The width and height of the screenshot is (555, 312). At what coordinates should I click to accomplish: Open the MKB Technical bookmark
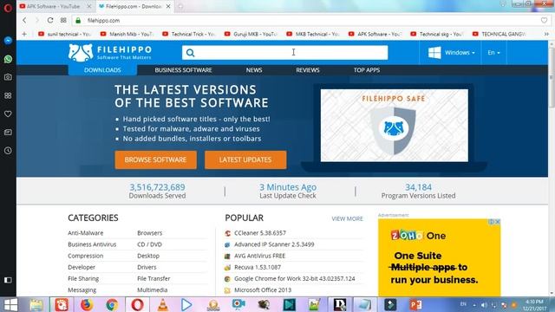pos(313,34)
